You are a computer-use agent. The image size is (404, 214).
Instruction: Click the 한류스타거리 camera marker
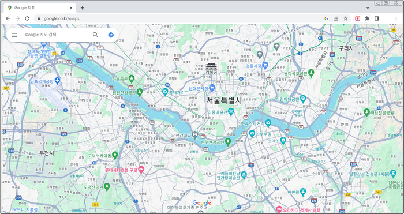268,123
